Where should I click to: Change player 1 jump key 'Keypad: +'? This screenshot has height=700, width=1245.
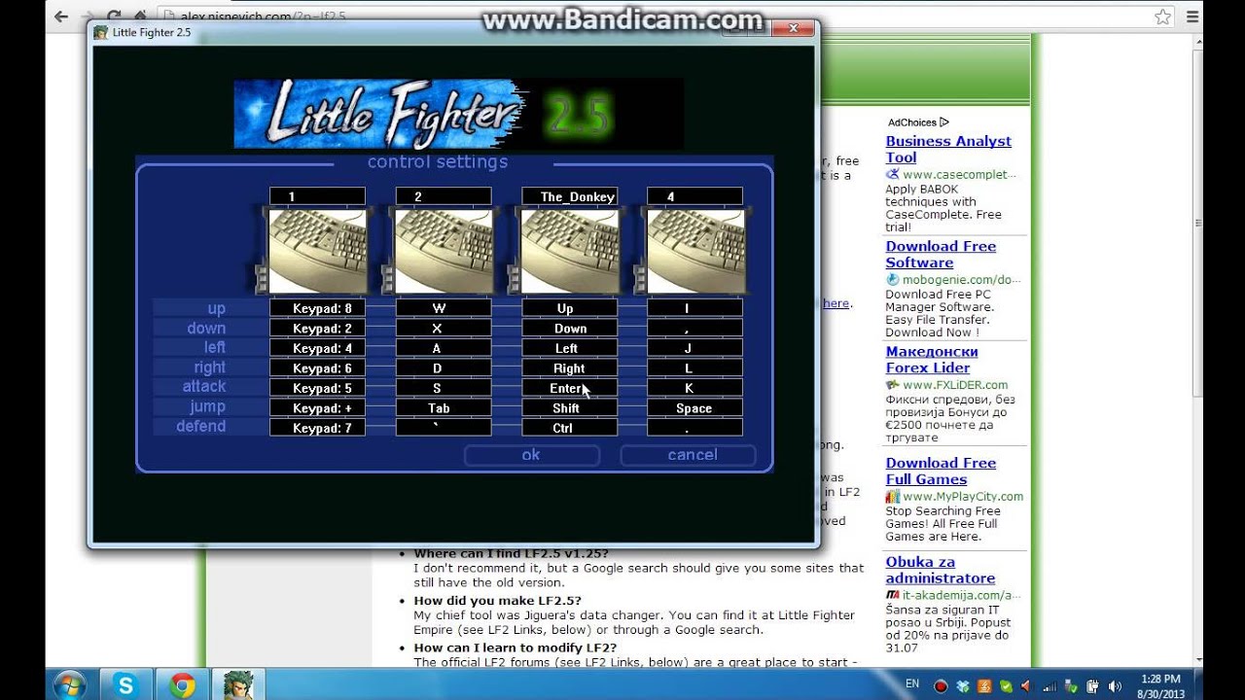[317, 408]
